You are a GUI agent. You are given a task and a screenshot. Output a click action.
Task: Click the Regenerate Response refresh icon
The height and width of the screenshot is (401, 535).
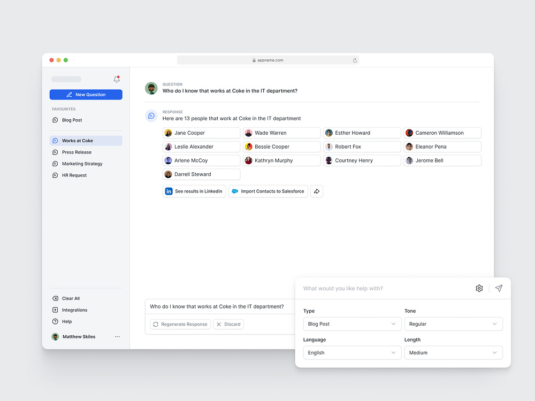click(156, 325)
